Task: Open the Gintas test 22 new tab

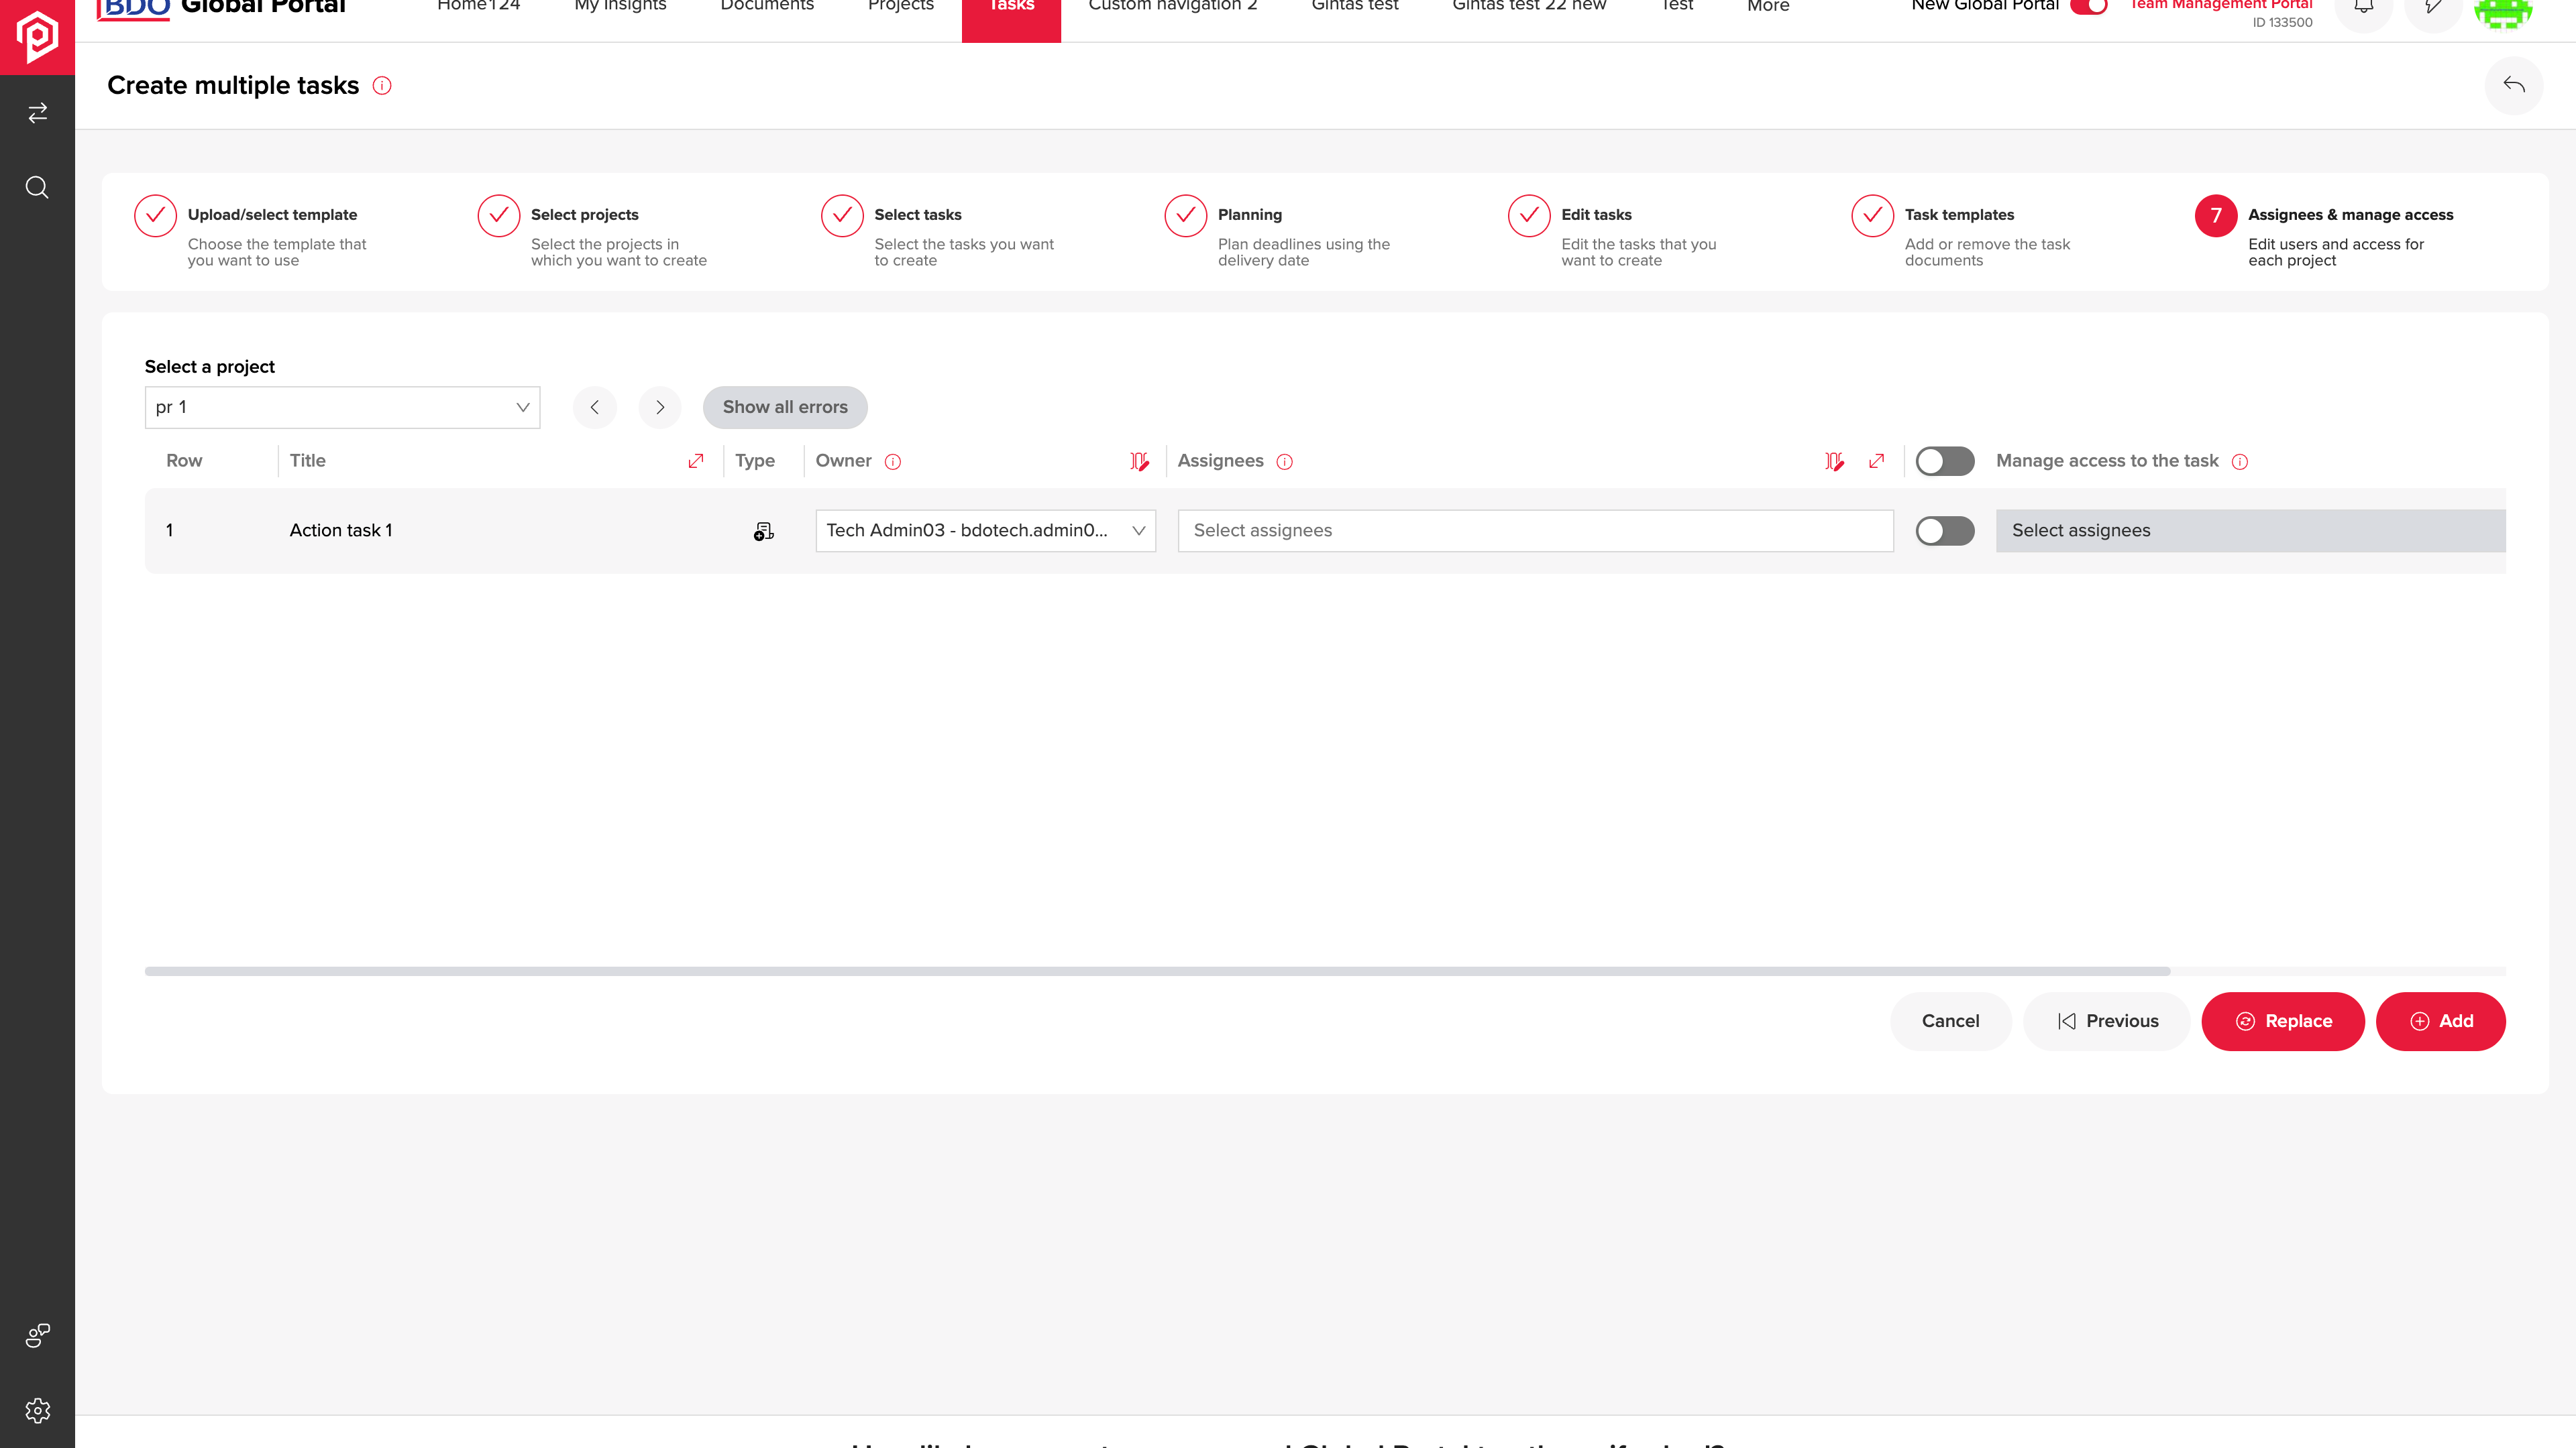Action: tap(1529, 7)
